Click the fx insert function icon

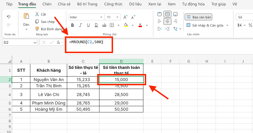[x=58, y=42]
